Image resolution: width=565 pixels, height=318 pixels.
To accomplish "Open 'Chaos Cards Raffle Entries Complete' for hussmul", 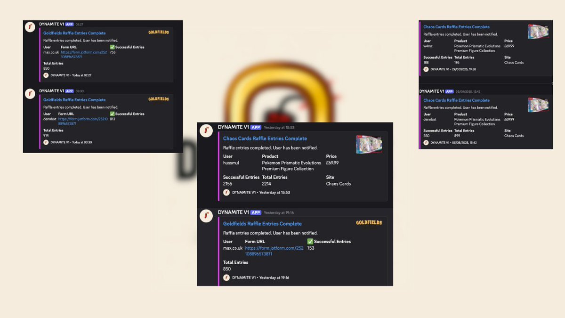I will click(x=265, y=139).
